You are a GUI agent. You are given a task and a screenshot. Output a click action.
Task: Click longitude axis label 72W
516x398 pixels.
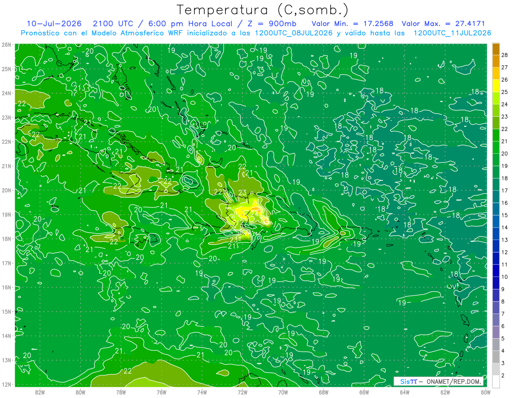[243, 392]
